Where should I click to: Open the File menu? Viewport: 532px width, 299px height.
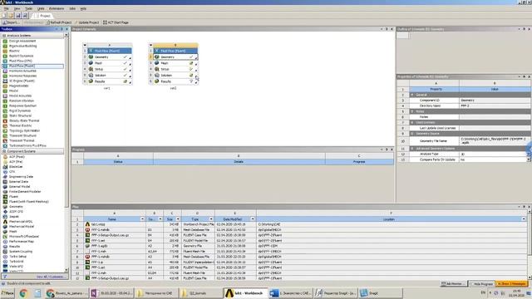point(6,8)
